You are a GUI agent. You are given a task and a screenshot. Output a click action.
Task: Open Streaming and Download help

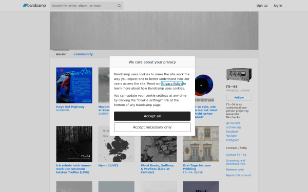[236, 162]
